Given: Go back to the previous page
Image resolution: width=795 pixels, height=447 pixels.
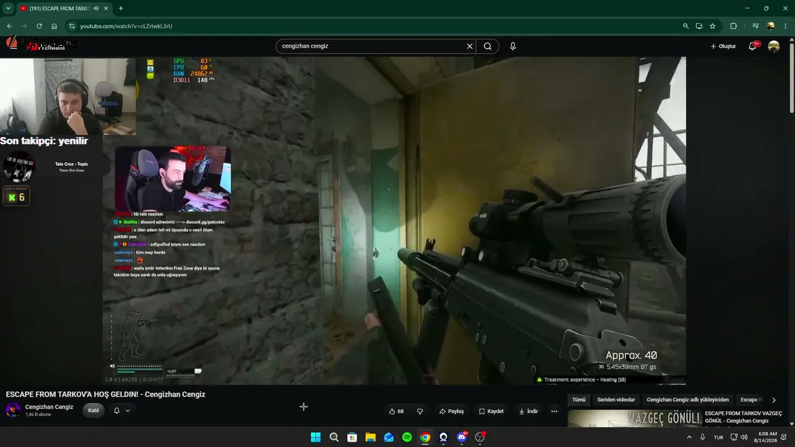Looking at the screenshot, I should [9, 26].
